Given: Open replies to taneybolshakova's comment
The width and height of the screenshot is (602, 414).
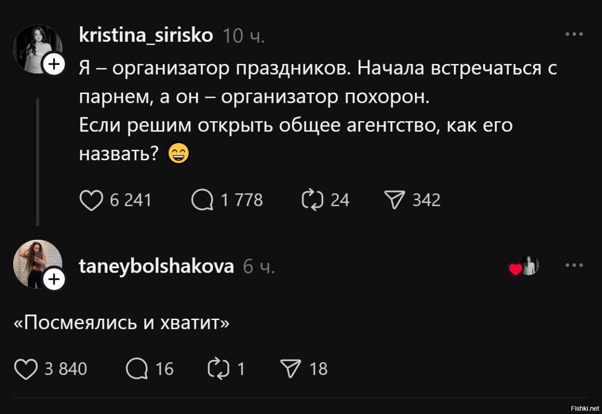Looking at the screenshot, I should 137,369.
